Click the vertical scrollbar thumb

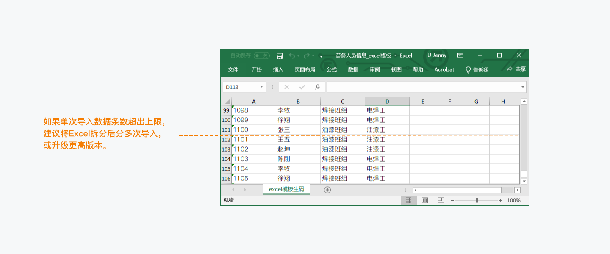pos(524,174)
